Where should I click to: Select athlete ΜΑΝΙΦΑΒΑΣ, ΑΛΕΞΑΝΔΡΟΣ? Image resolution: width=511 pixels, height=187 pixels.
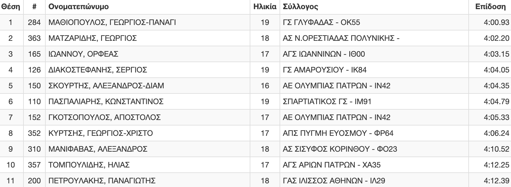[98, 149]
